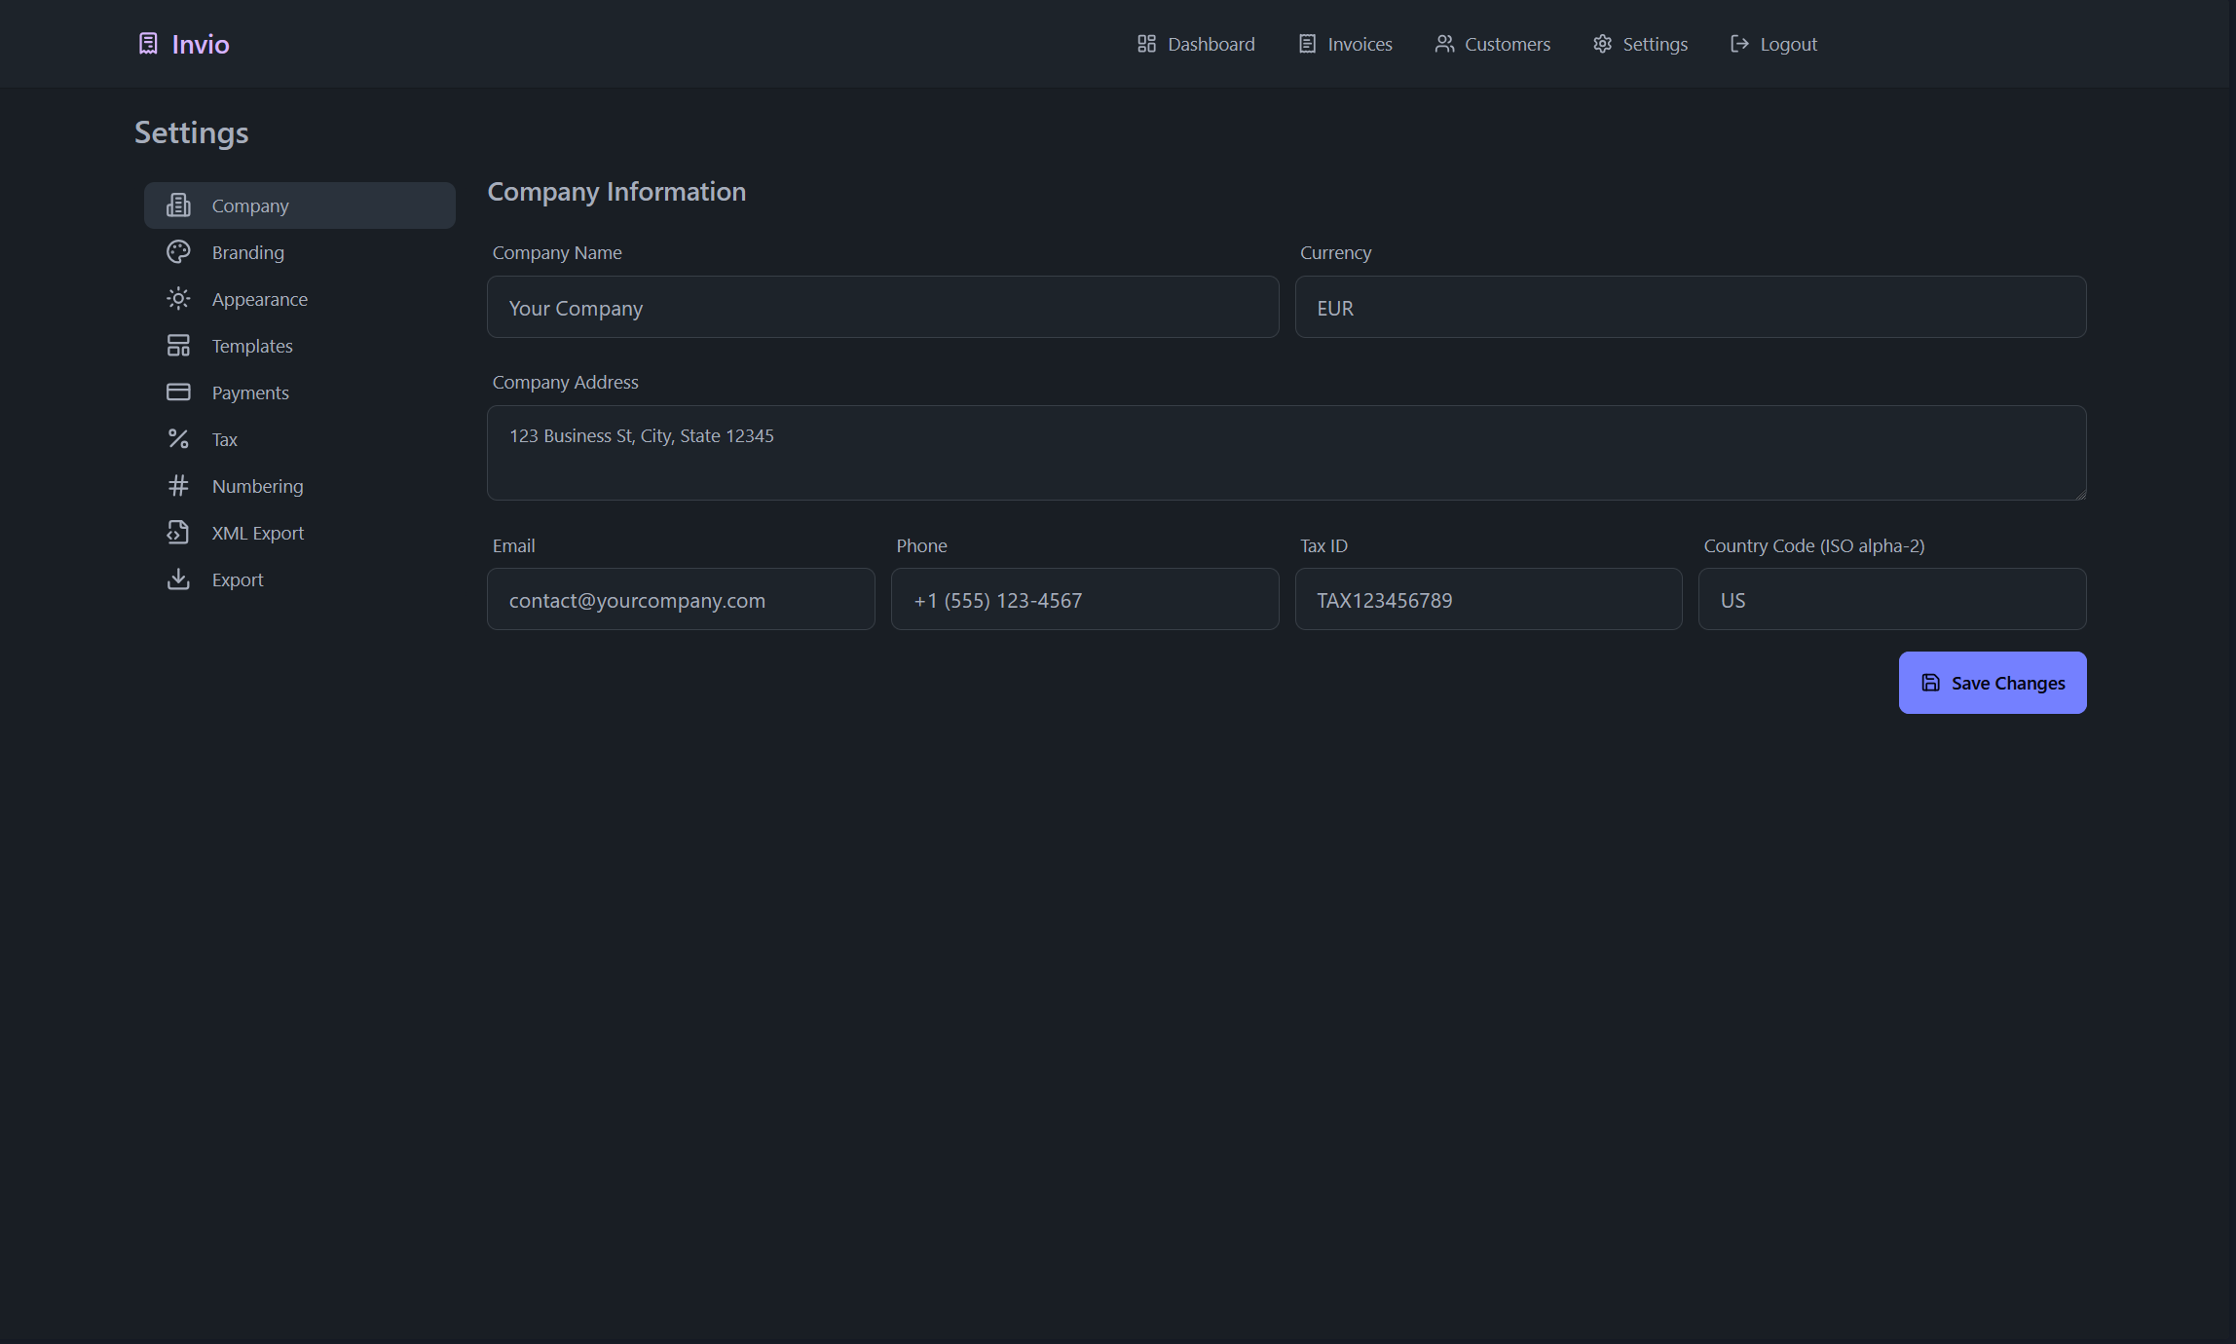
Task: Select the Company Name input field
Action: (x=881, y=307)
